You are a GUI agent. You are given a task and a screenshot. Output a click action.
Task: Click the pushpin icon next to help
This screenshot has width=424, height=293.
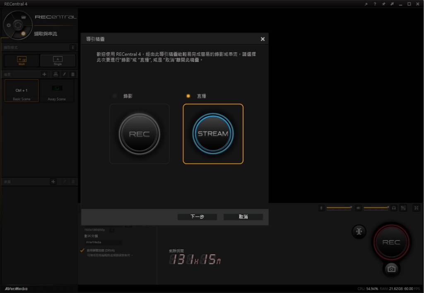(383, 4)
